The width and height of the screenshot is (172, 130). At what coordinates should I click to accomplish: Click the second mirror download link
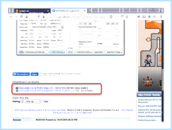pos(45,91)
